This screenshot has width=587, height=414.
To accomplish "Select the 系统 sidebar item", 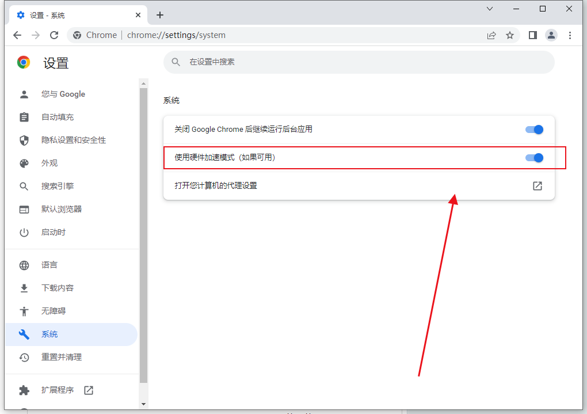I will 71,334.
